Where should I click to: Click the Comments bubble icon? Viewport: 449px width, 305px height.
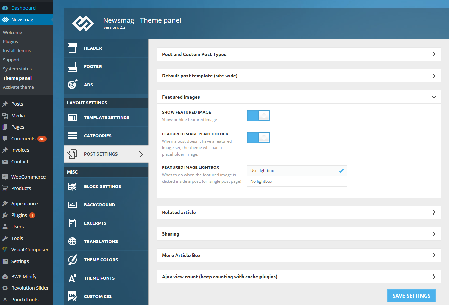pos(5,139)
